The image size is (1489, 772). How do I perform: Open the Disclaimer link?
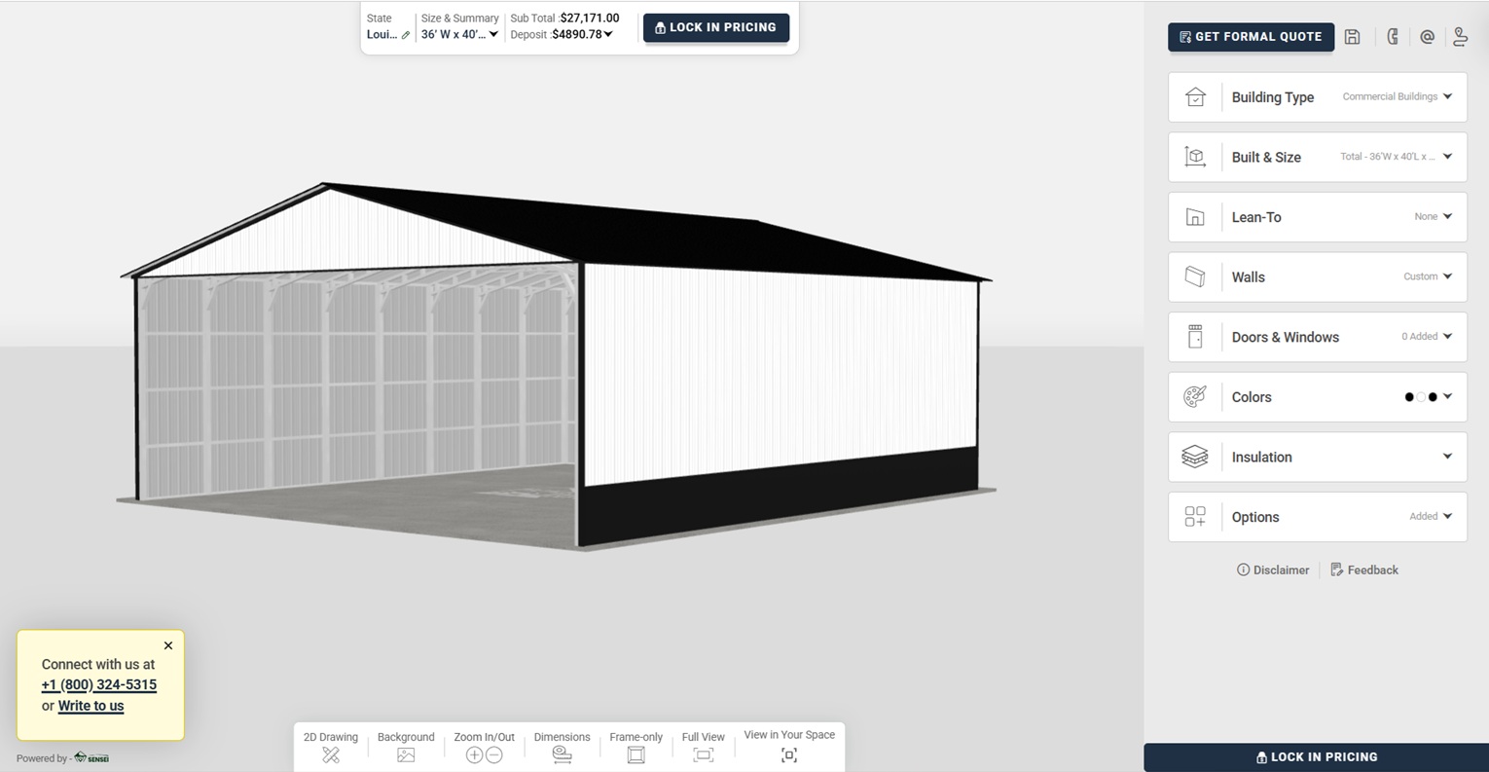(1273, 570)
